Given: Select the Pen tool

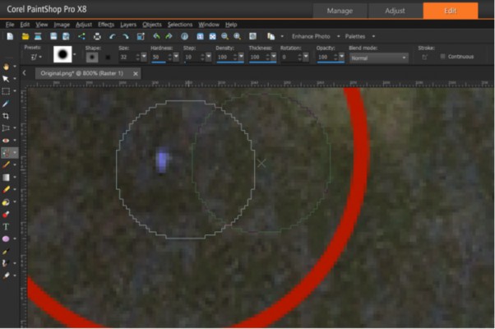Looking at the screenshot, I should (x=6, y=252).
